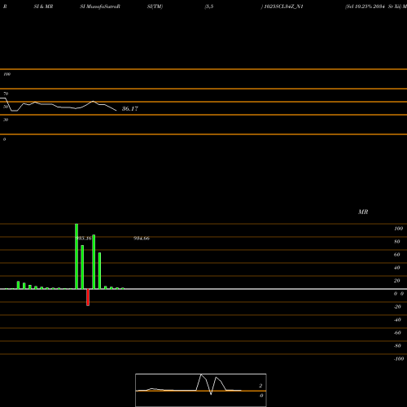Click the "SI MunafaSutraR" header text
The height and width of the screenshot is (407, 407).
tap(100, 7)
